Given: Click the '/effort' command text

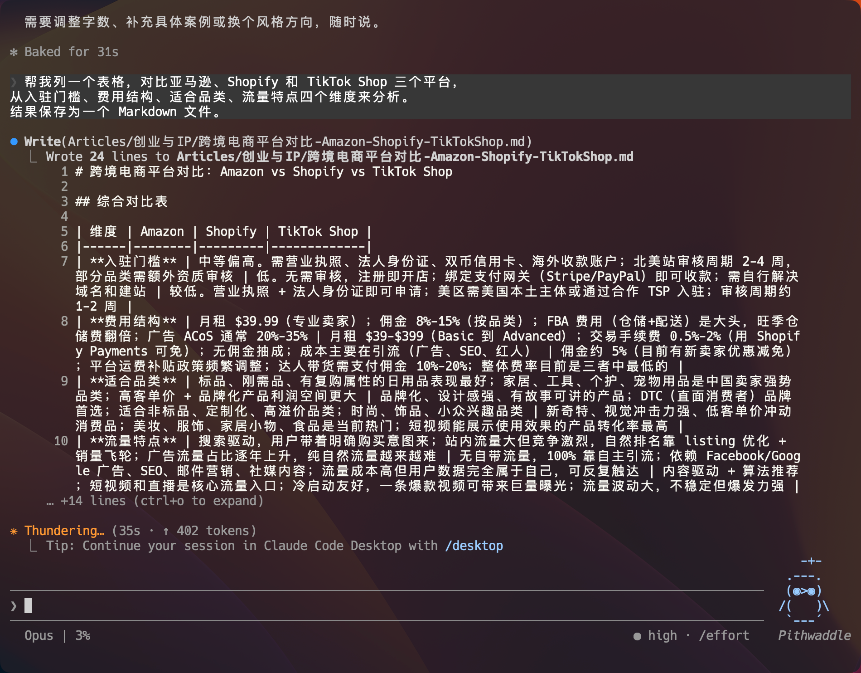Looking at the screenshot, I should point(724,635).
